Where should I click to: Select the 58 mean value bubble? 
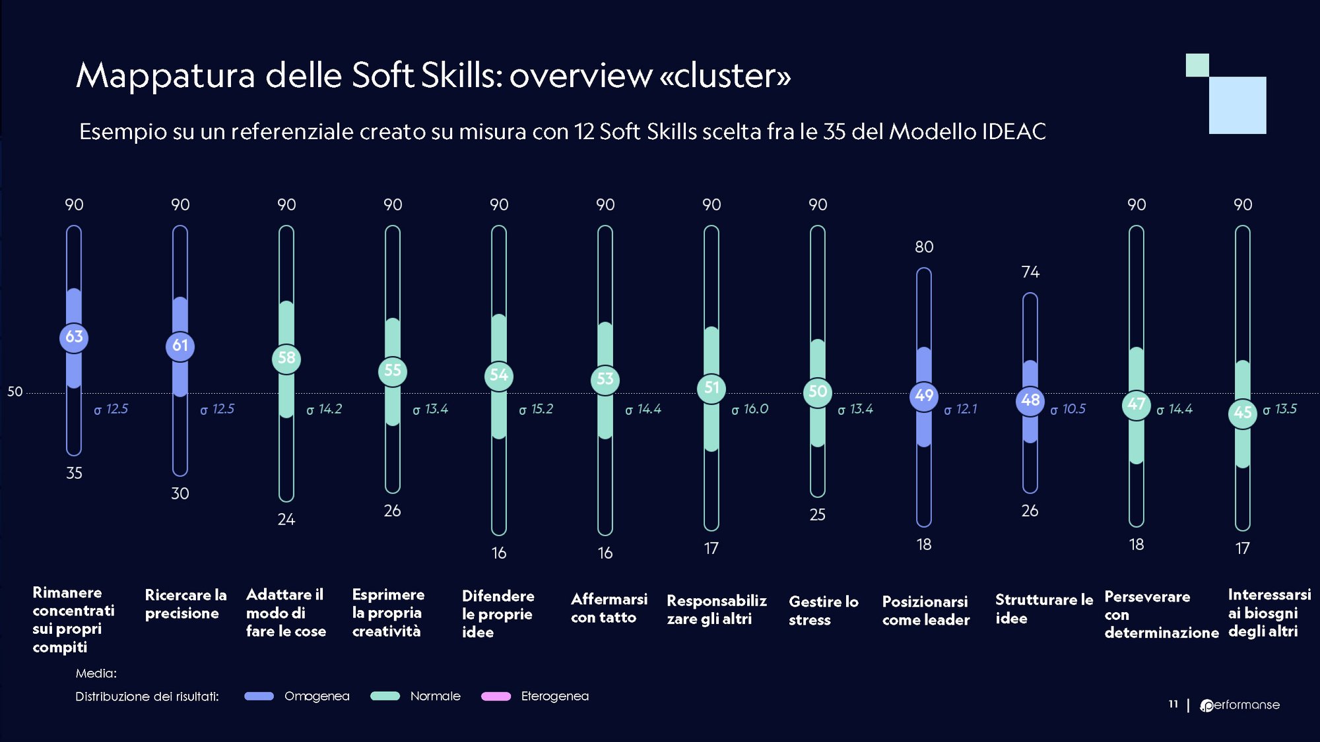[286, 358]
